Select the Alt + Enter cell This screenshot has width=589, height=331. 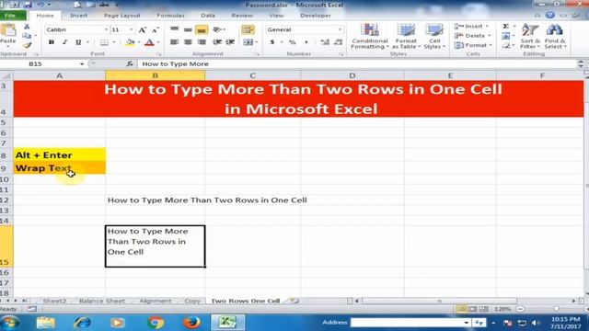click(x=59, y=154)
